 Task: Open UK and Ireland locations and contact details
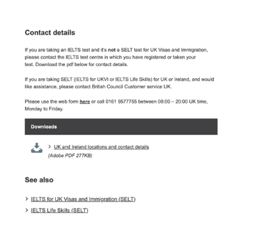coord(101,147)
